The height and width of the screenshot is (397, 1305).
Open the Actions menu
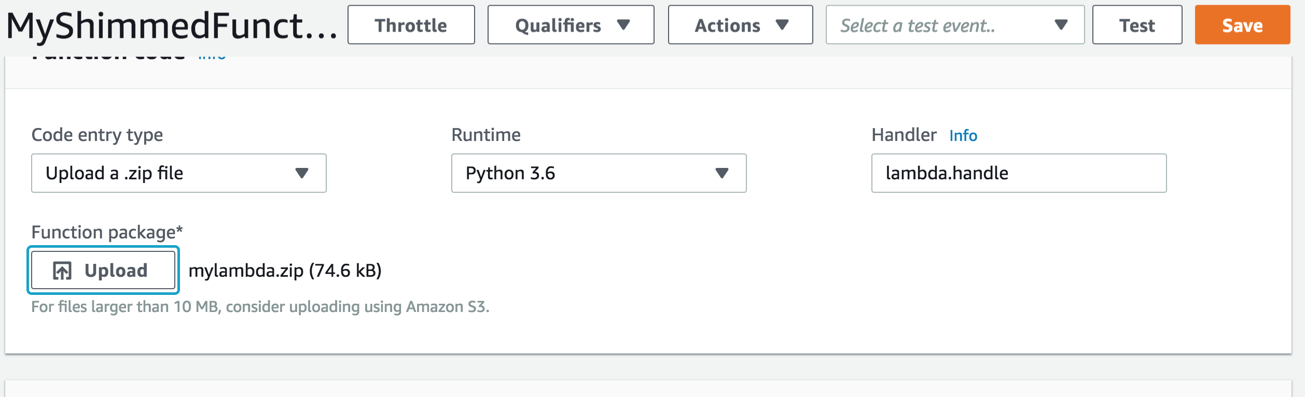click(x=740, y=25)
